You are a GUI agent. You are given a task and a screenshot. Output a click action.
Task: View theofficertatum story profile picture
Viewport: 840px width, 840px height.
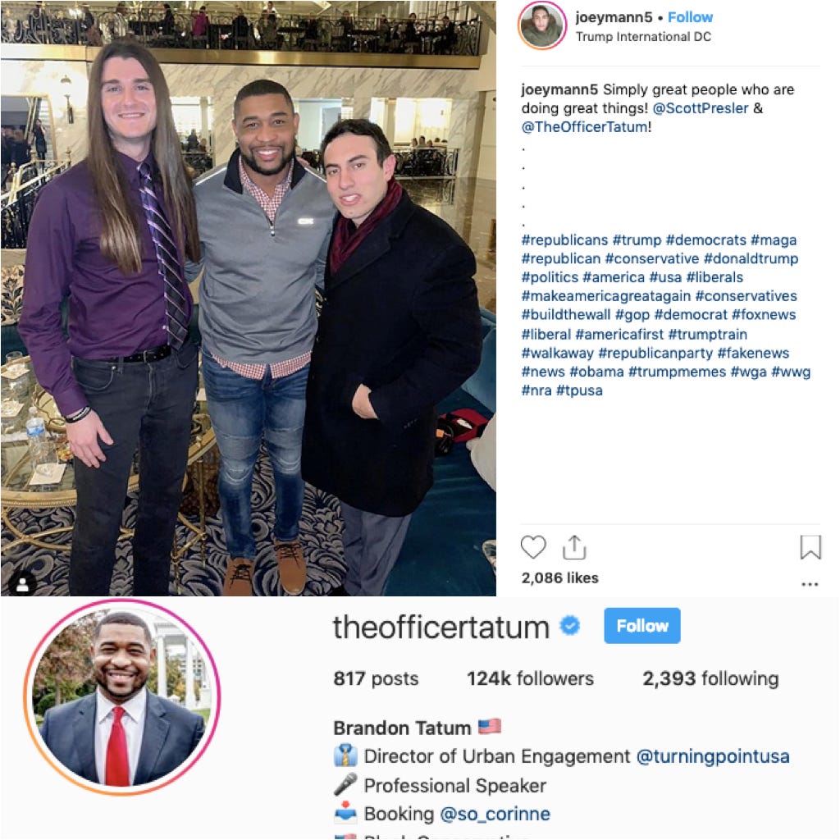(x=122, y=697)
